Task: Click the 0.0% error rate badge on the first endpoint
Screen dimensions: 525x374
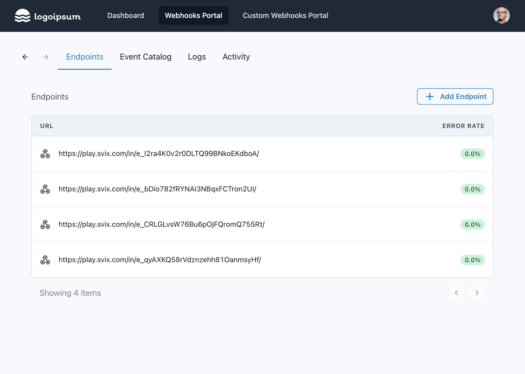Action: [472, 154]
